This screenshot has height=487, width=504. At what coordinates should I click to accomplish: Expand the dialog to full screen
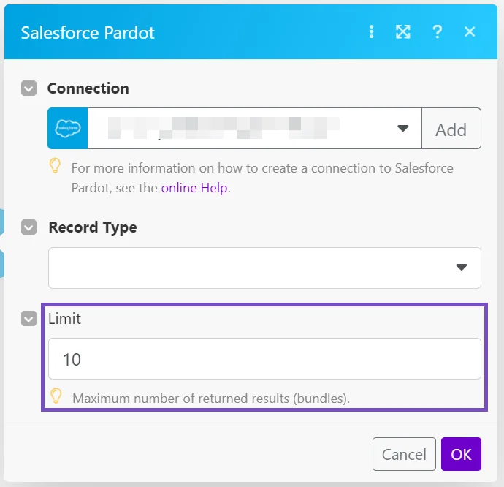click(402, 32)
